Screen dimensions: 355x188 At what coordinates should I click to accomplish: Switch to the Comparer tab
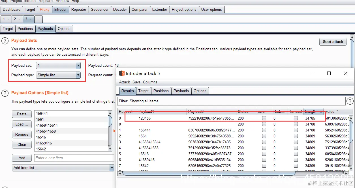pos(140,9)
